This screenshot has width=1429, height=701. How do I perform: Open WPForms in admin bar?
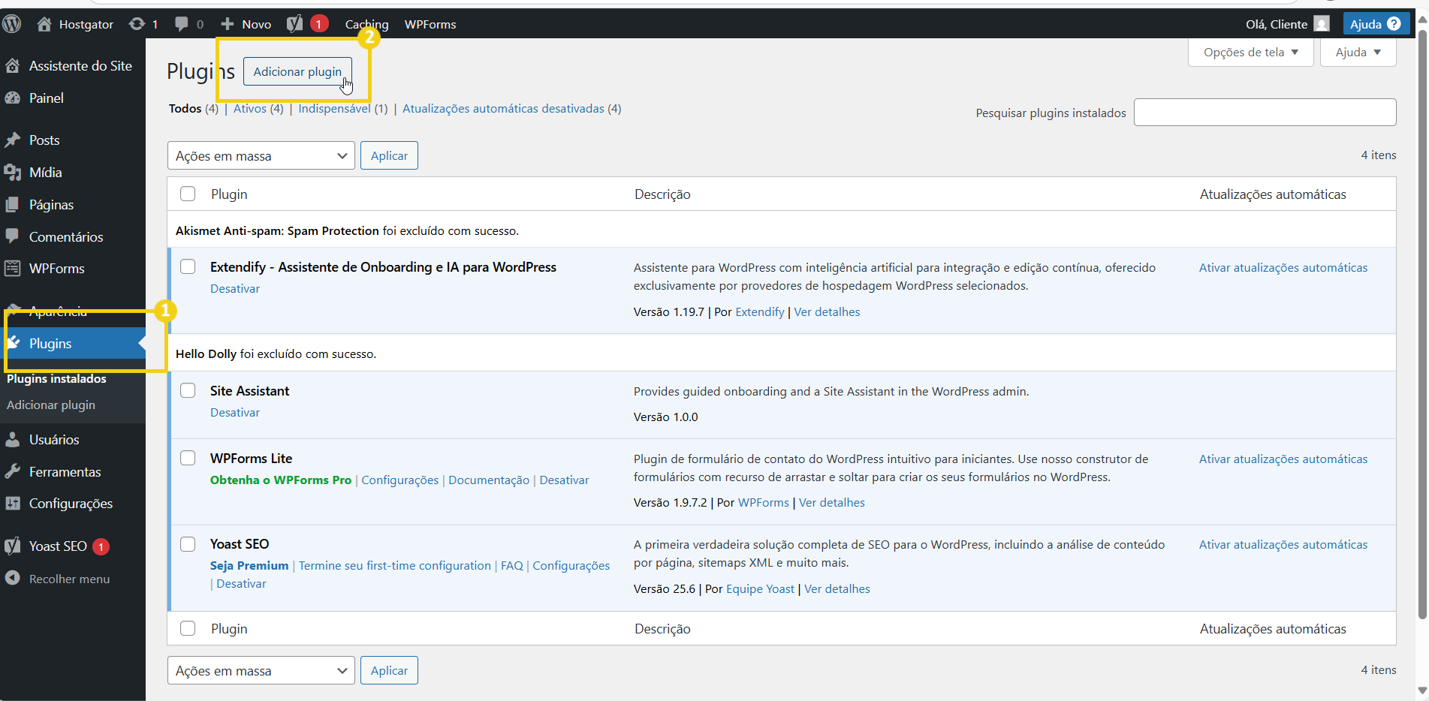(430, 24)
